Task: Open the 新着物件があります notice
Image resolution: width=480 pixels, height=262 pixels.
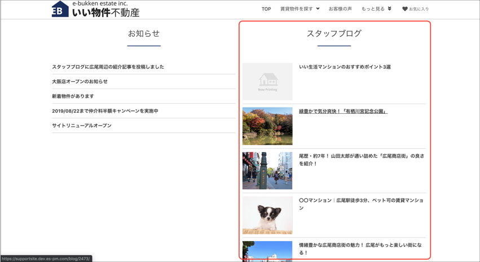Action: pos(73,96)
